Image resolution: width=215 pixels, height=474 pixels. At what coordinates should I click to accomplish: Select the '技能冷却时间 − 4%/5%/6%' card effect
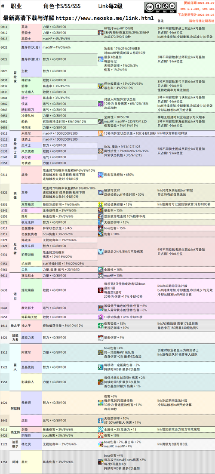(61, 204)
